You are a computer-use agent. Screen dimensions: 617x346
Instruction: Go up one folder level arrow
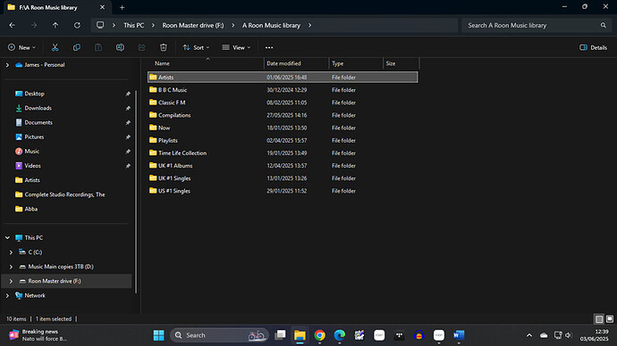(55, 25)
